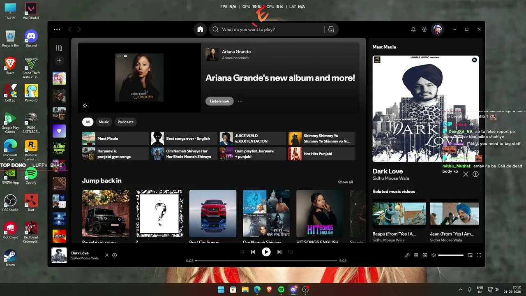Open the three-dot Spotify app menu
This screenshot has width=526, height=296.
[57, 30]
